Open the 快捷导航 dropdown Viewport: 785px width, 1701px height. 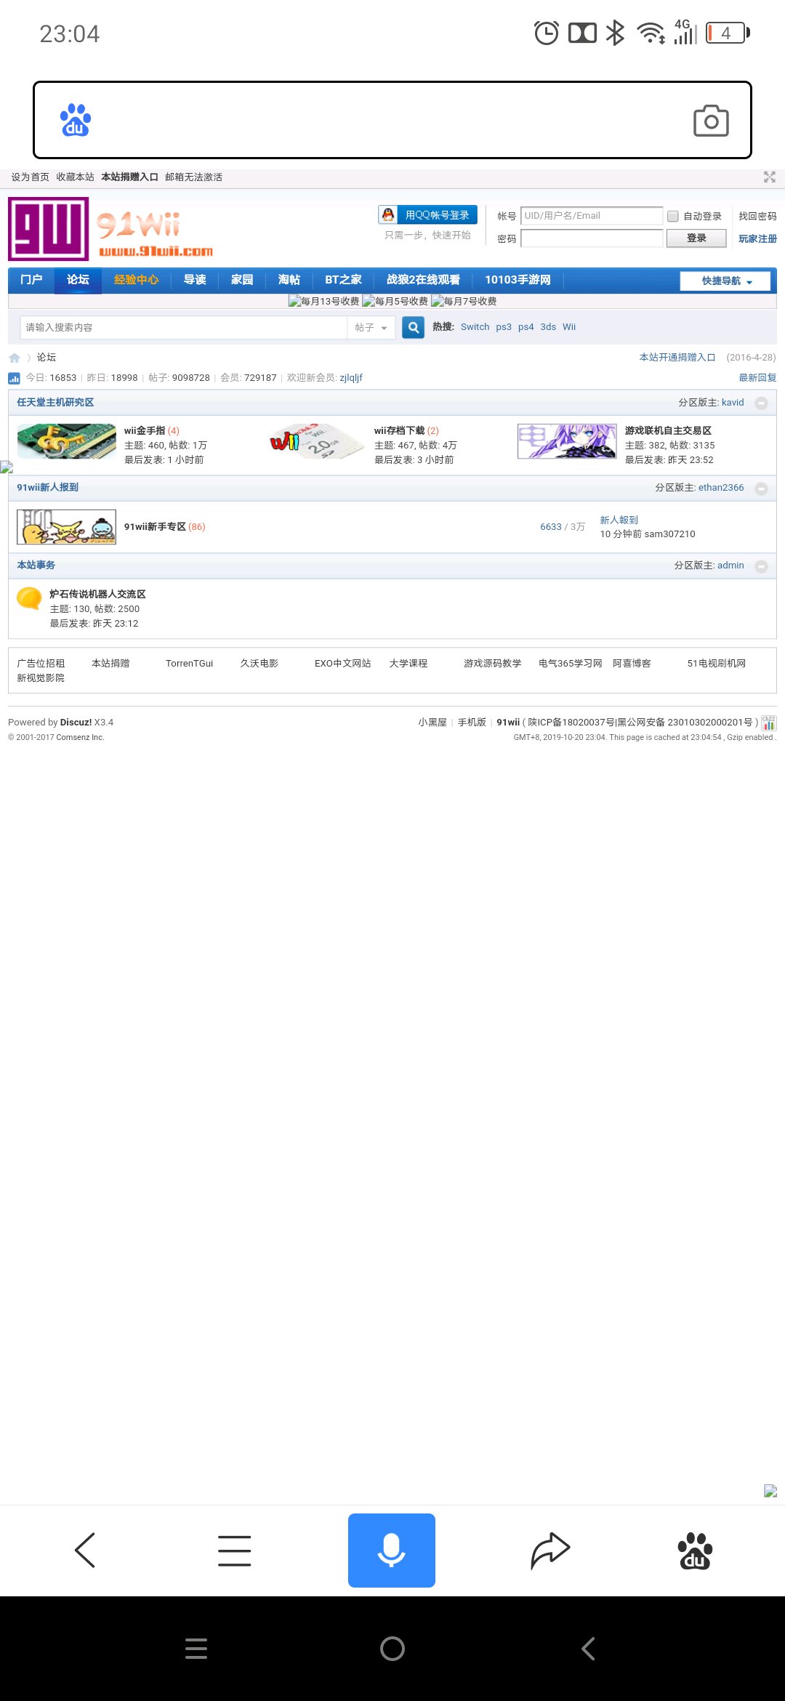pyautogui.click(x=725, y=281)
